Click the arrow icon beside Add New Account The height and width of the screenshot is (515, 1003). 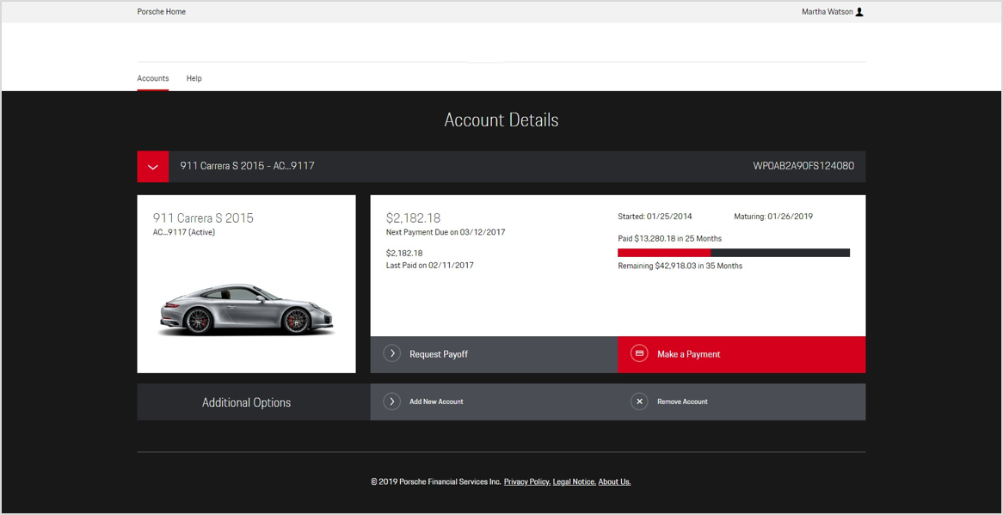click(392, 402)
